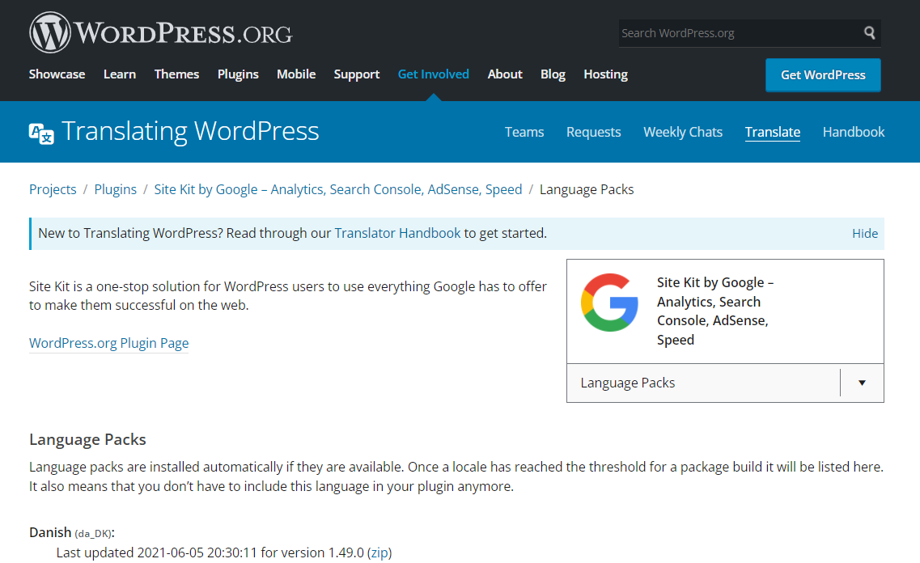Screen dimensions: 920x563
Task: Go to the Themes section
Action: [x=176, y=74]
